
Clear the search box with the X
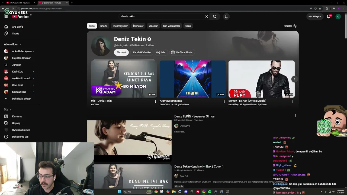click(207, 17)
